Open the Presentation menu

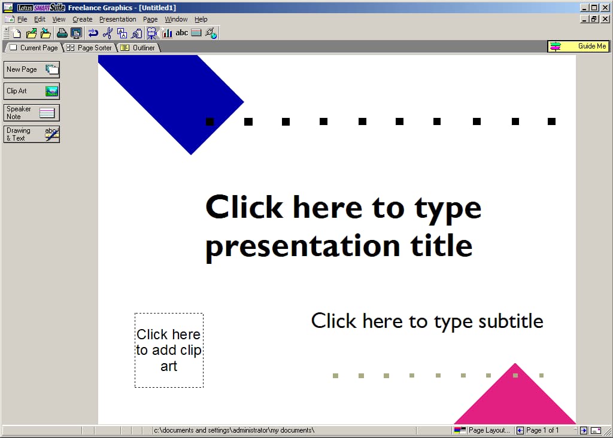[x=118, y=19]
